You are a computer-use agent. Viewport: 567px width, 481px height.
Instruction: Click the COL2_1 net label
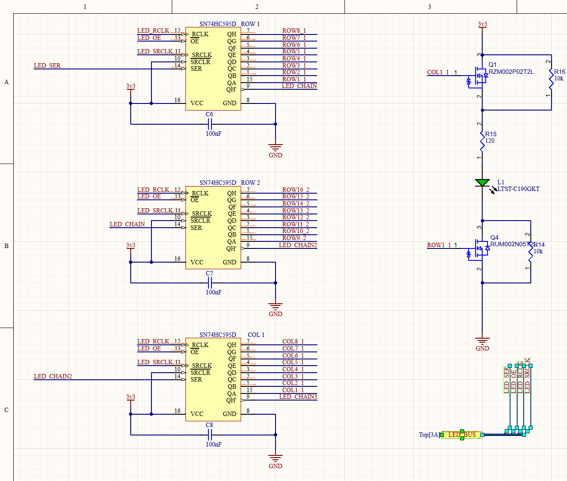coord(293,383)
